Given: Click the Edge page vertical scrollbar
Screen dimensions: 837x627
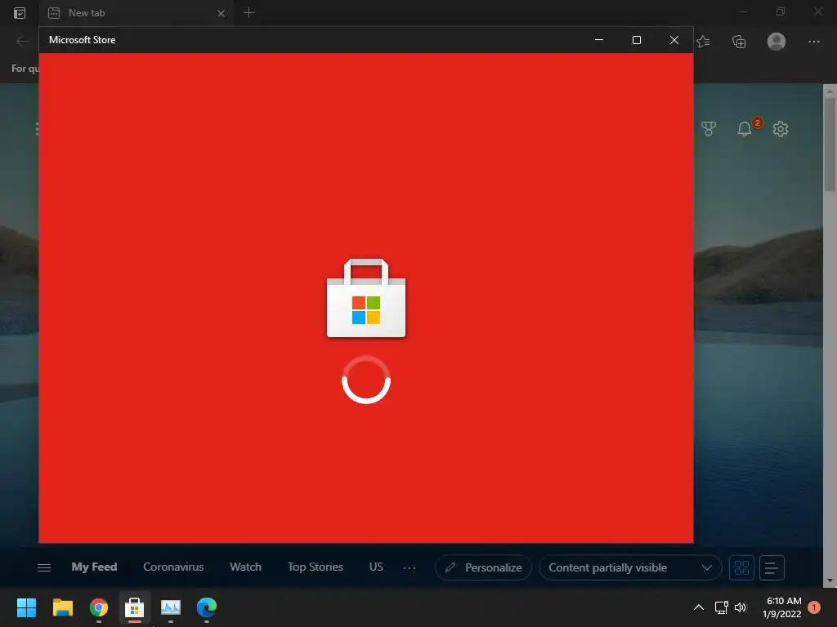Looking at the screenshot, I should [x=830, y=144].
